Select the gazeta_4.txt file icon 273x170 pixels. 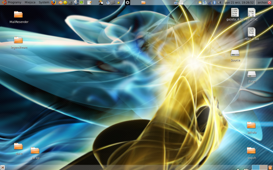point(235,14)
